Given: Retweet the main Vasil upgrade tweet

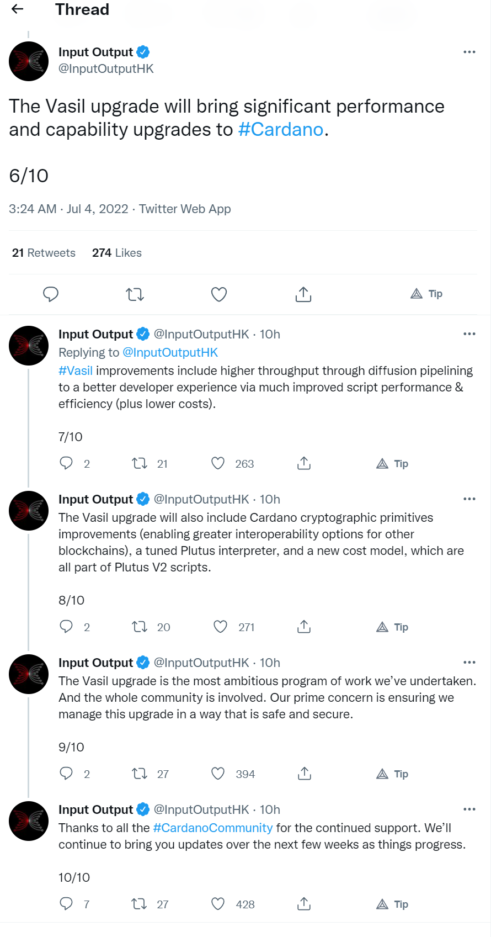Looking at the screenshot, I should (x=135, y=294).
